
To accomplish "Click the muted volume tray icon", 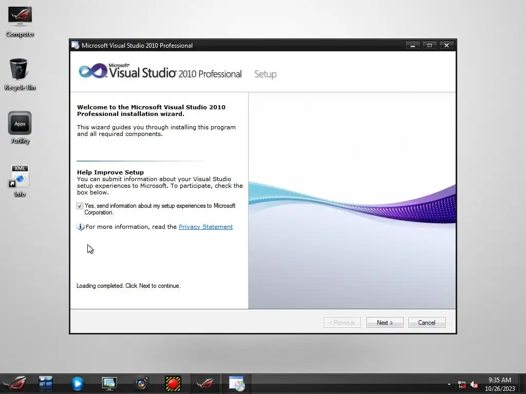I will (474, 385).
